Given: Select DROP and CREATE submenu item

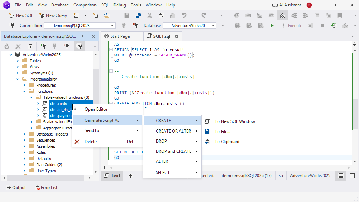Looking at the screenshot, I should pyautogui.click(x=172, y=151).
